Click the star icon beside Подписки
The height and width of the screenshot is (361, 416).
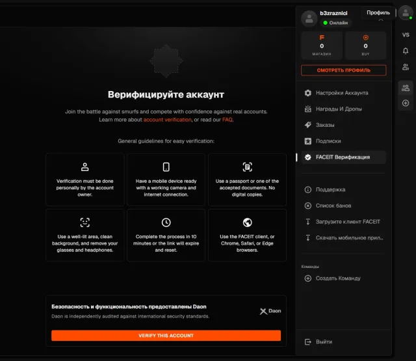[307, 141]
